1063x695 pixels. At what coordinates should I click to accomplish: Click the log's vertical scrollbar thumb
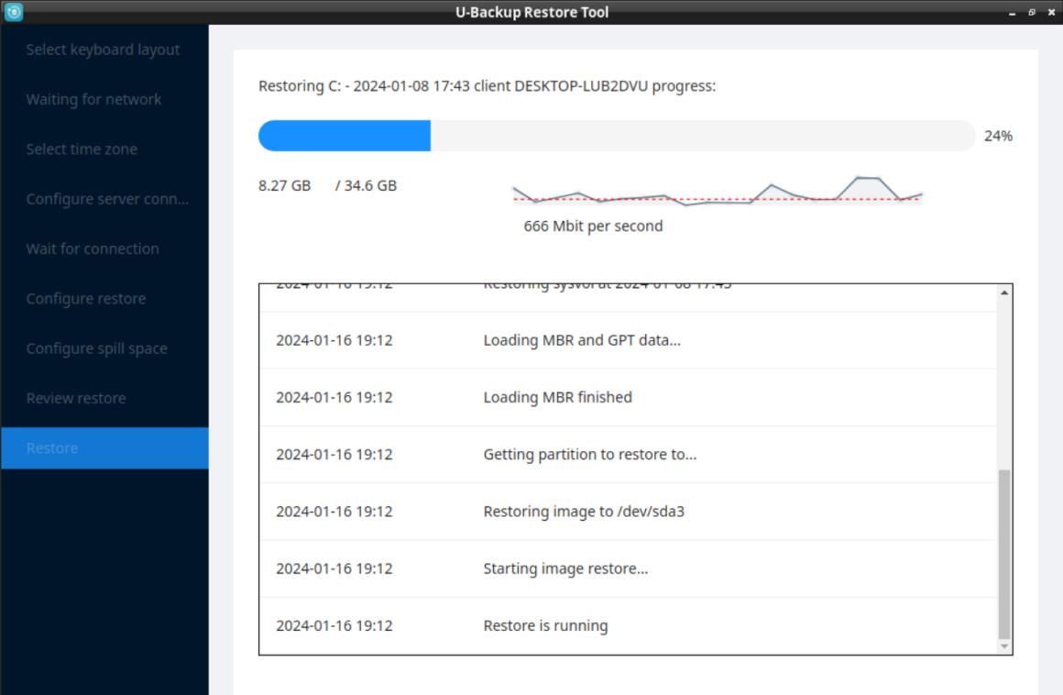1004,553
